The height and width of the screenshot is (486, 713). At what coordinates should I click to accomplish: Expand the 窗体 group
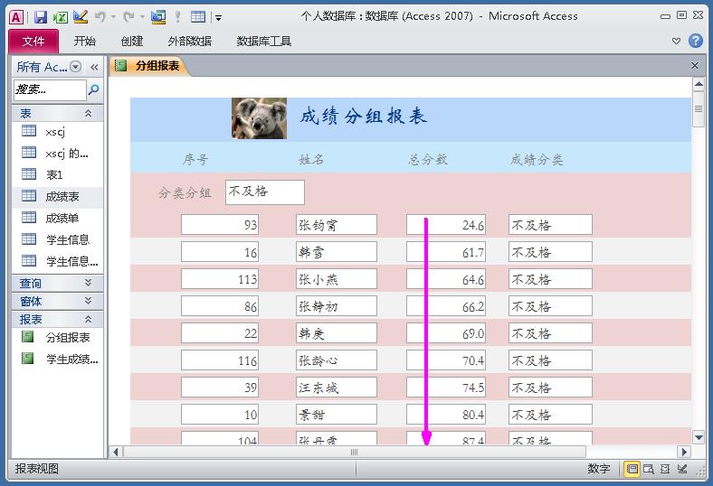pos(88,301)
